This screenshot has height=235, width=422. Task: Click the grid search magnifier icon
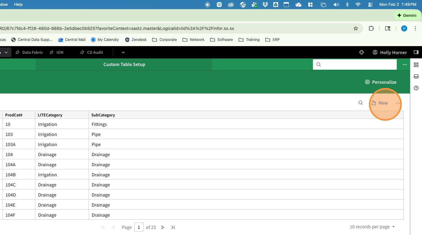coord(361,103)
